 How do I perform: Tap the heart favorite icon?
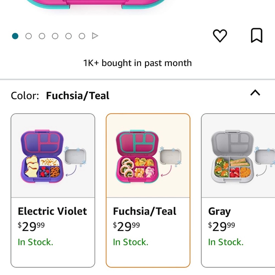(220, 36)
